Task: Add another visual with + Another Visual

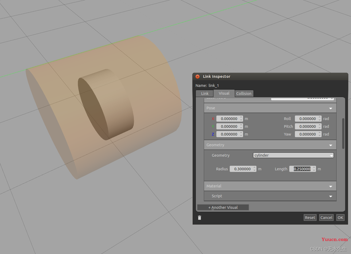Action: tap(223, 207)
